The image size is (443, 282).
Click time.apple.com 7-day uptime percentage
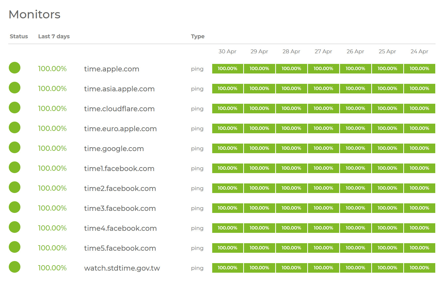pyautogui.click(x=52, y=69)
